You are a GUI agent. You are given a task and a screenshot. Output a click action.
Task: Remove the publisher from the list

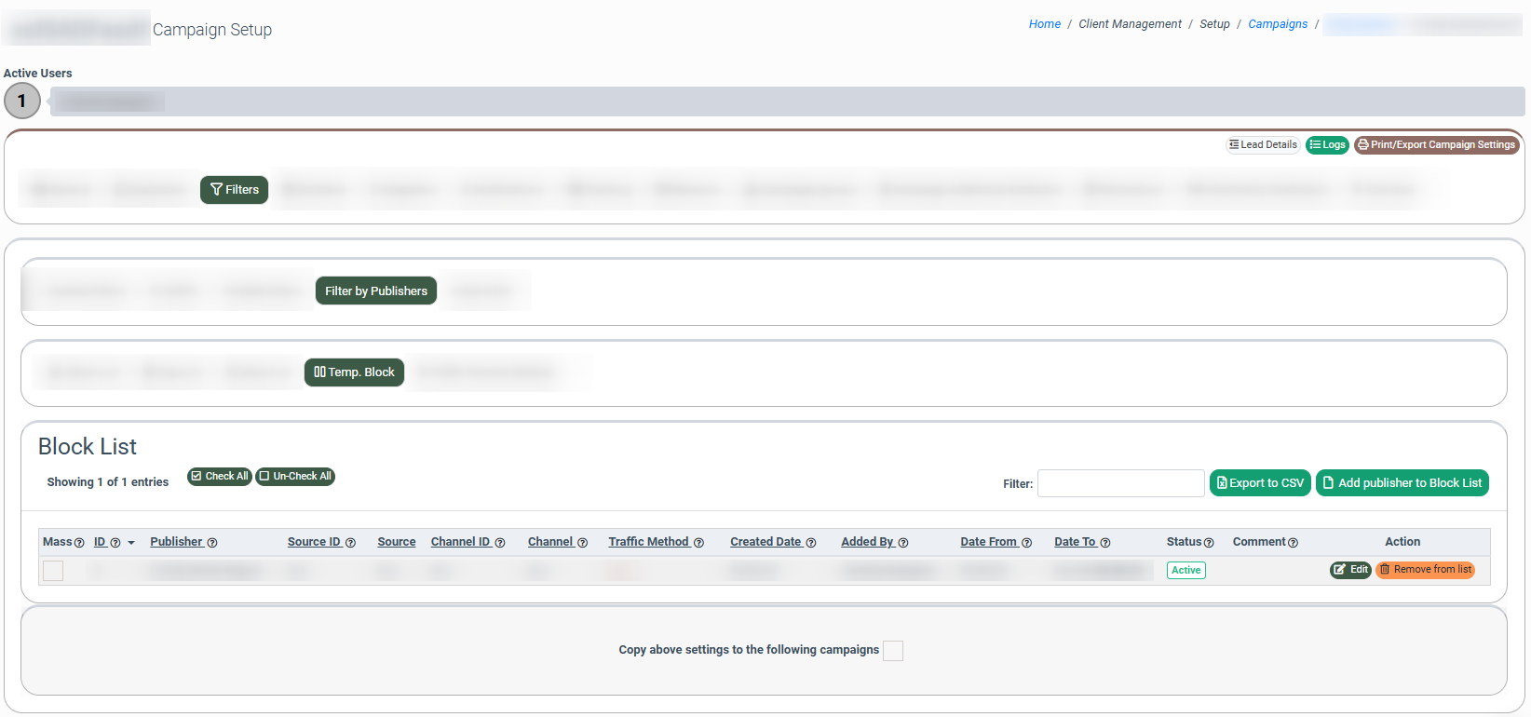pos(1425,570)
